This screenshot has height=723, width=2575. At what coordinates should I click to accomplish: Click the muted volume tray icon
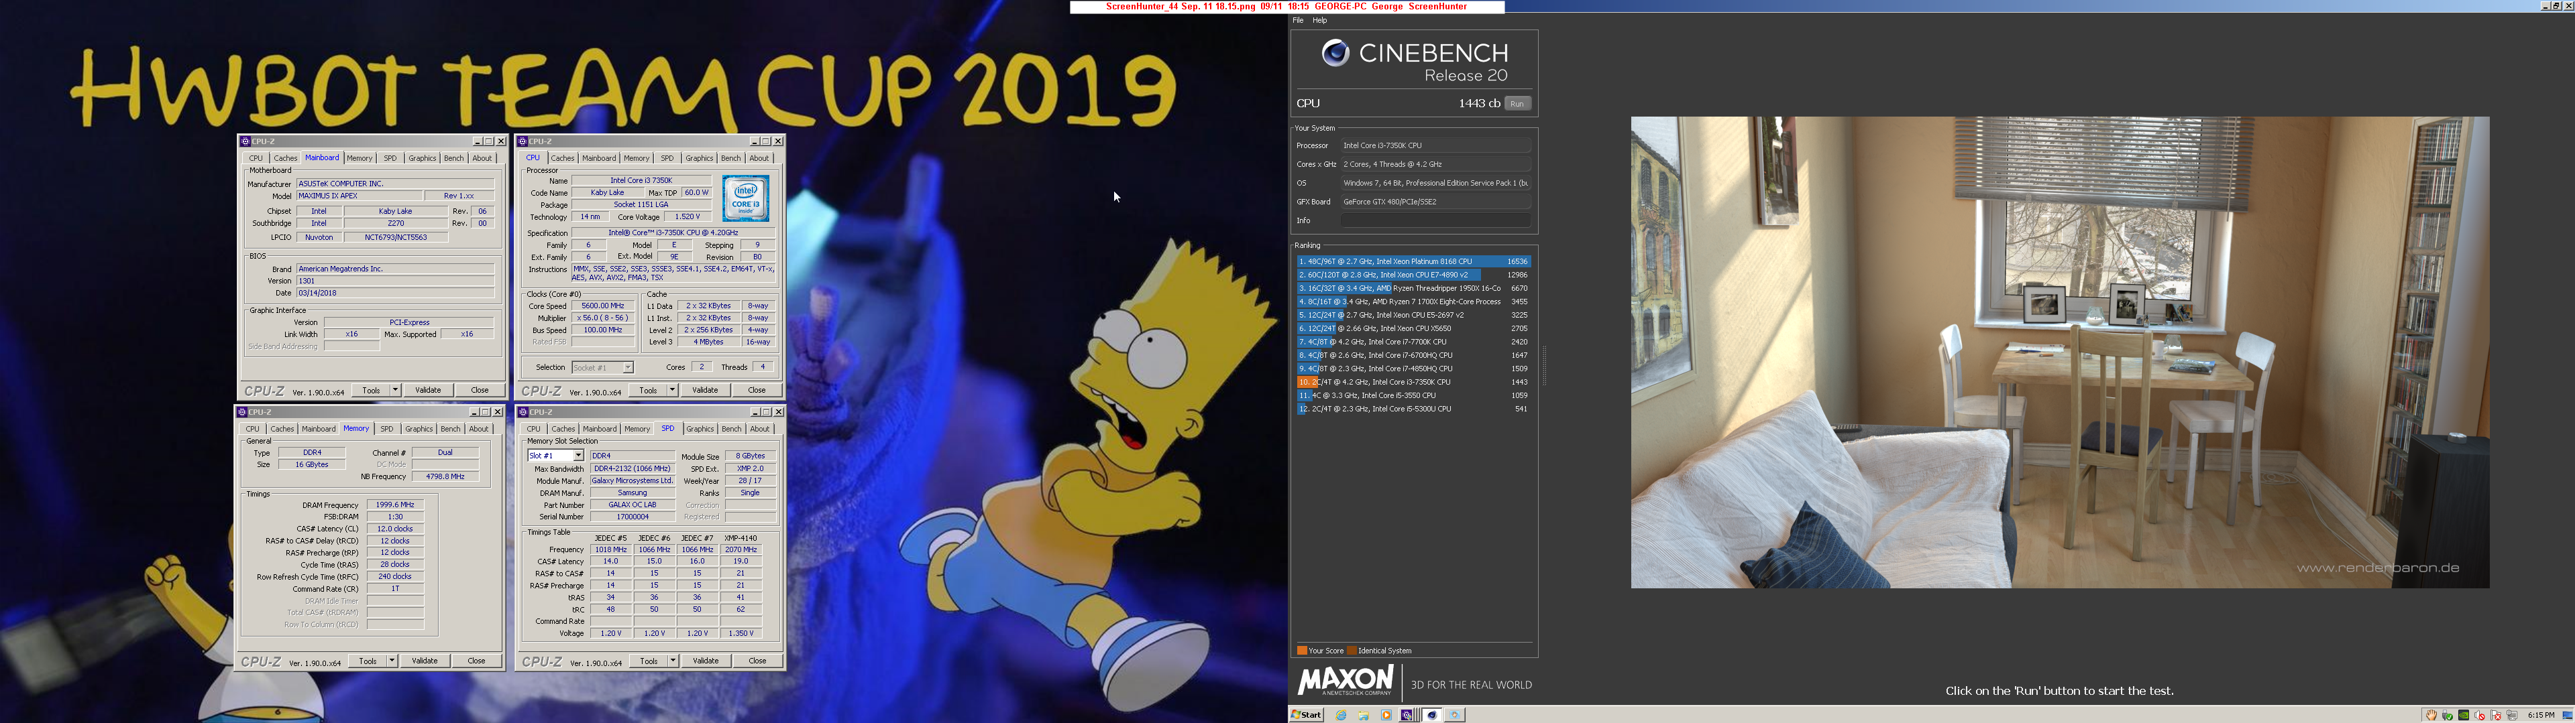click(2480, 715)
